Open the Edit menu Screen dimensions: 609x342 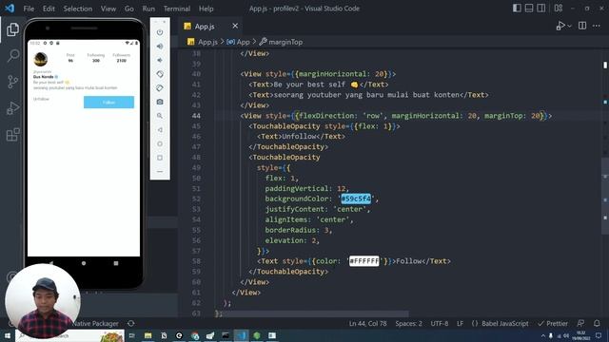pyautogui.click(x=49, y=9)
